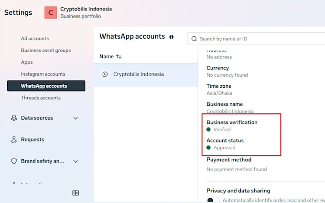Click the Brand safety shield icon
Viewport: 325px width, 203px height.
14,161
